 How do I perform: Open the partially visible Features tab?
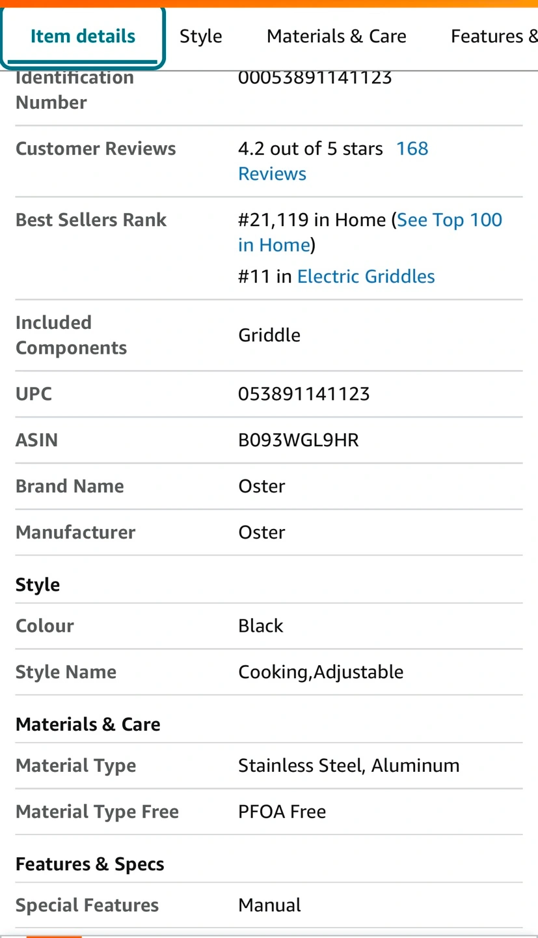494,36
